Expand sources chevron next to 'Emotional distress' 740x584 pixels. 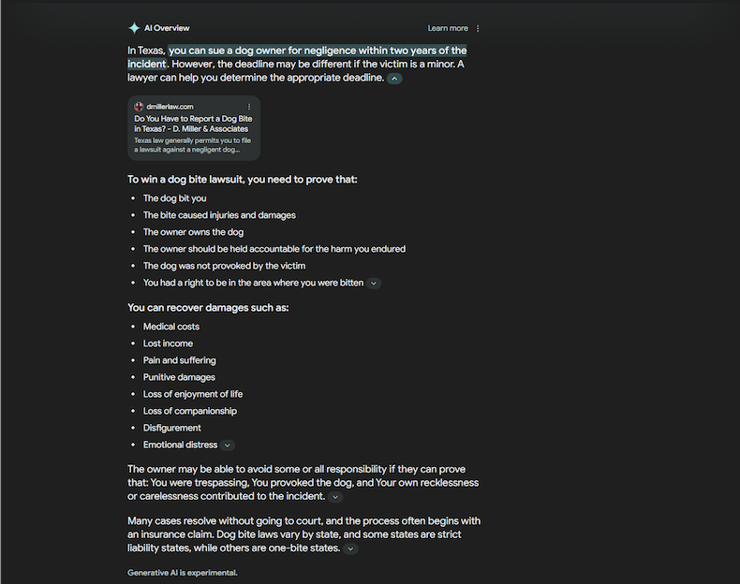(228, 445)
